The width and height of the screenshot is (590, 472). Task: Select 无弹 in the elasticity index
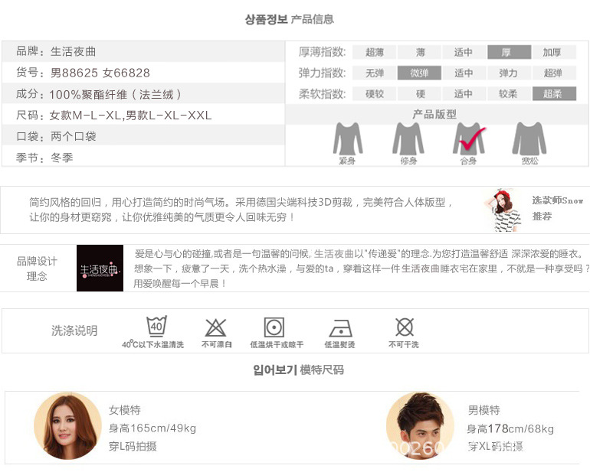click(374, 73)
